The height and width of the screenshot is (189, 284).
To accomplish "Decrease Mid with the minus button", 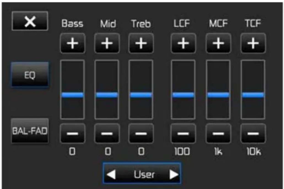I will pyautogui.click(x=107, y=133).
